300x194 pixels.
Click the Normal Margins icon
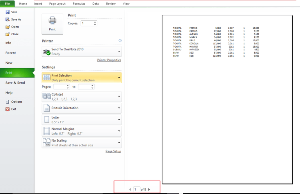tap(46, 131)
